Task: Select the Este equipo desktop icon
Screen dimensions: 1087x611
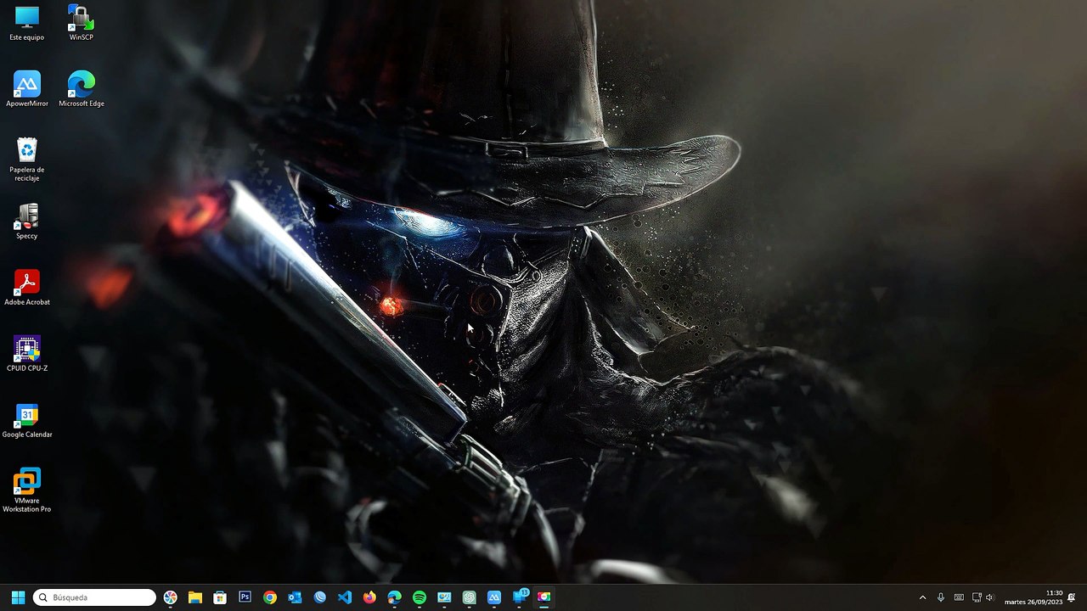Action: (27, 24)
